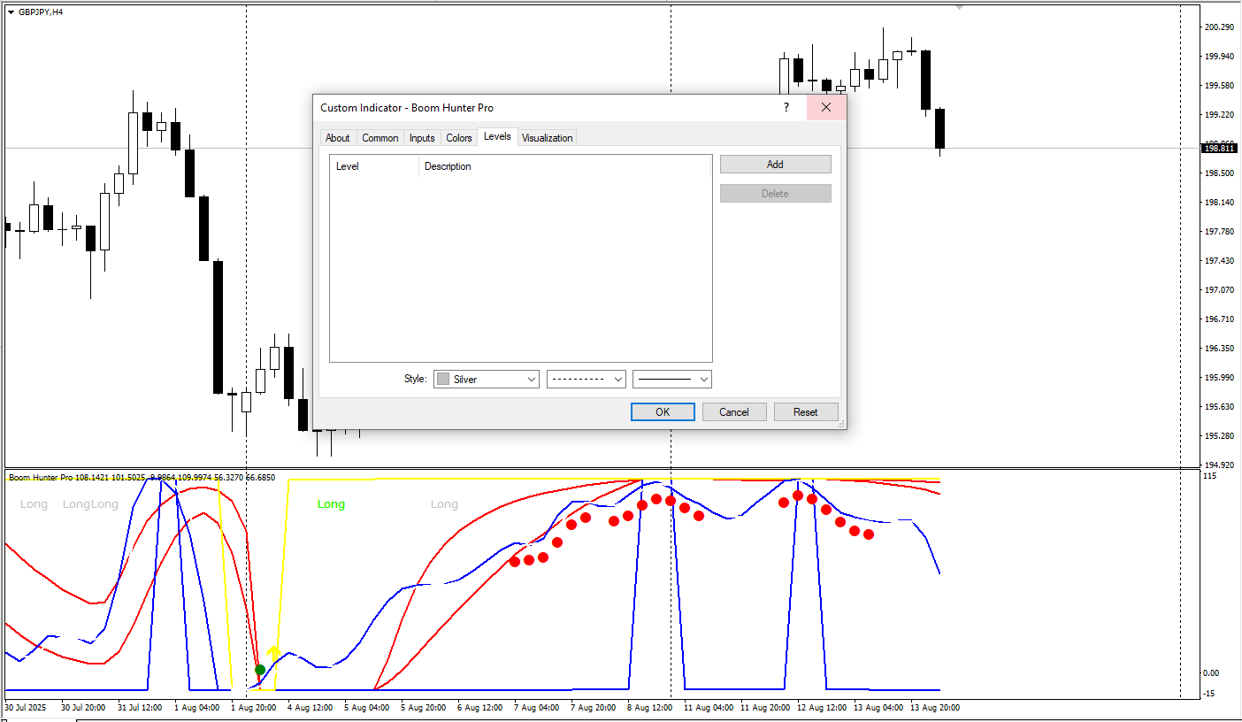This screenshot has height=722, width=1242.
Task: Switch to the Common tab
Action: click(380, 138)
